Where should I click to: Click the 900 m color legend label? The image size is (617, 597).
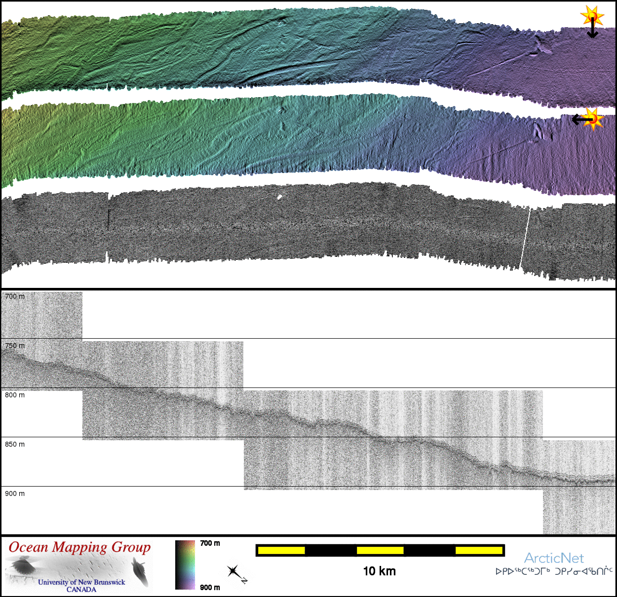[x=210, y=587]
